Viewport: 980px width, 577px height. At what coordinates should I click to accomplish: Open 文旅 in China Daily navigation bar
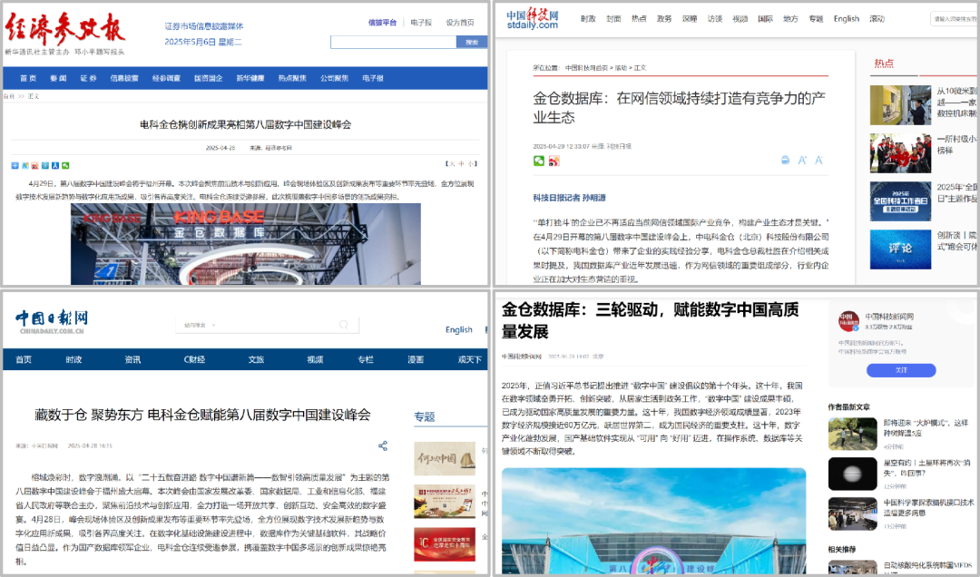tap(256, 359)
